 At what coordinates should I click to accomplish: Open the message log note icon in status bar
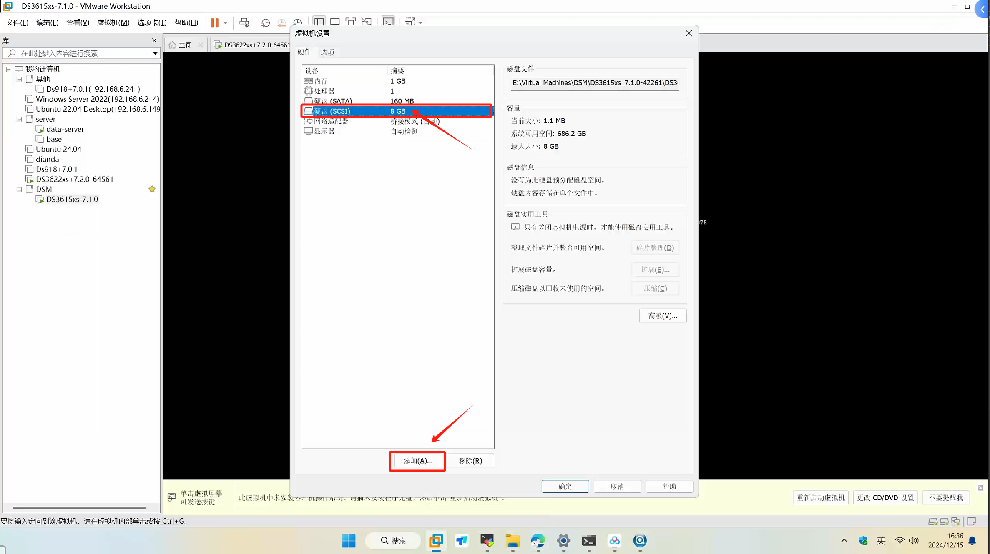pyautogui.click(x=972, y=521)
